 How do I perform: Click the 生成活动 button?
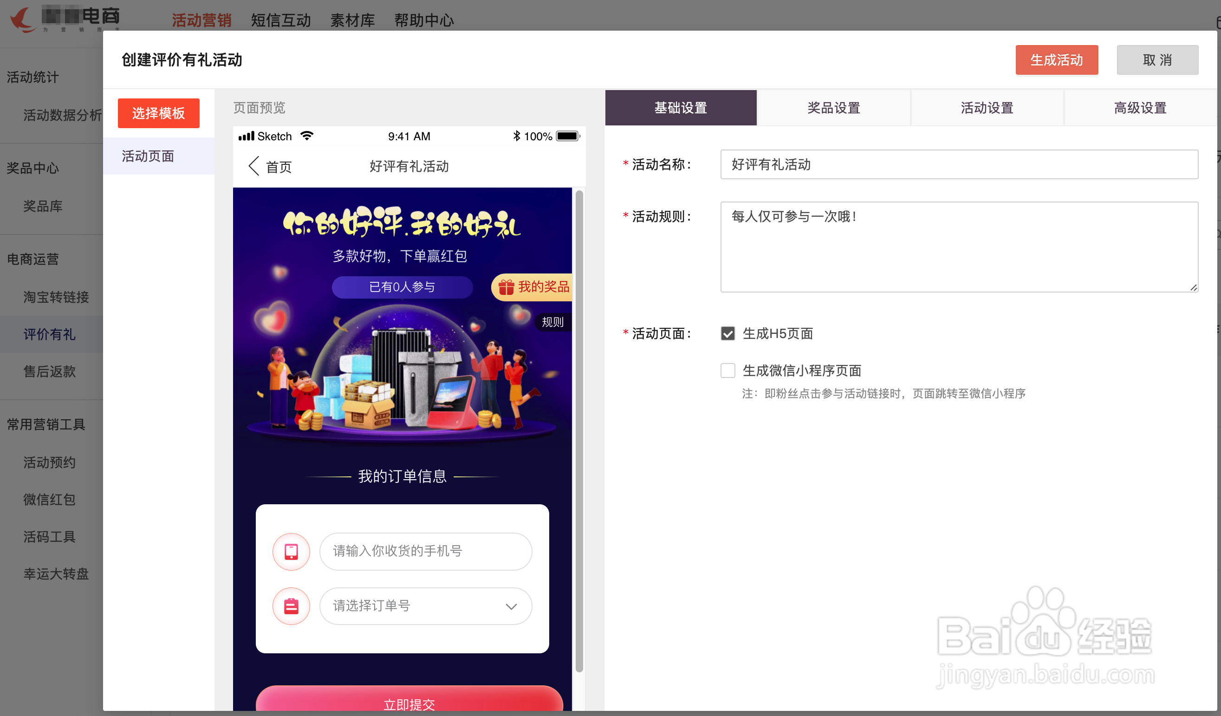(x=1057, y=59)
